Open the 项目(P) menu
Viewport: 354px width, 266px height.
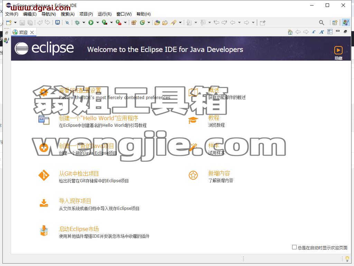coord(86,14)
